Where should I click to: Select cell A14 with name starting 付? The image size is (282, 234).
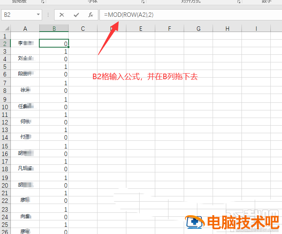coord(25,137)
